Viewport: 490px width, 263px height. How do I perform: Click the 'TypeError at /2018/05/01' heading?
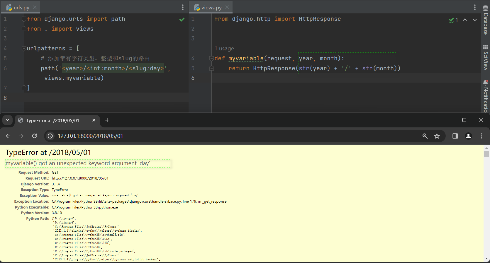[48, 153]
